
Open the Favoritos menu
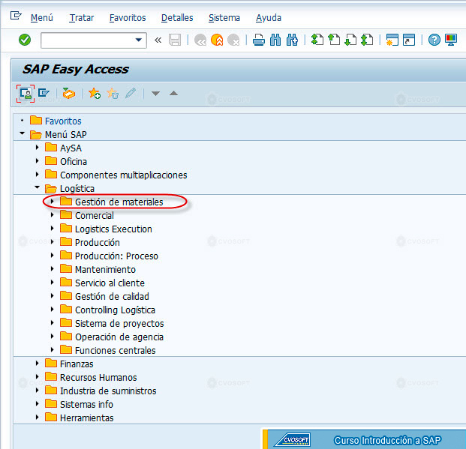[x=128, y=18]
